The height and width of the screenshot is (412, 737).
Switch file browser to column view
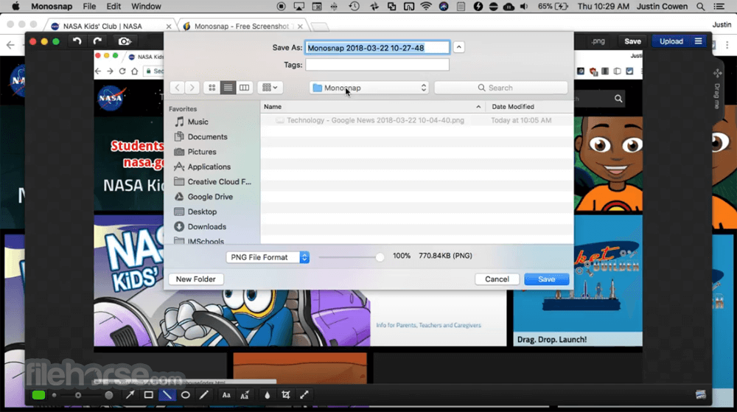pos(244,88)
